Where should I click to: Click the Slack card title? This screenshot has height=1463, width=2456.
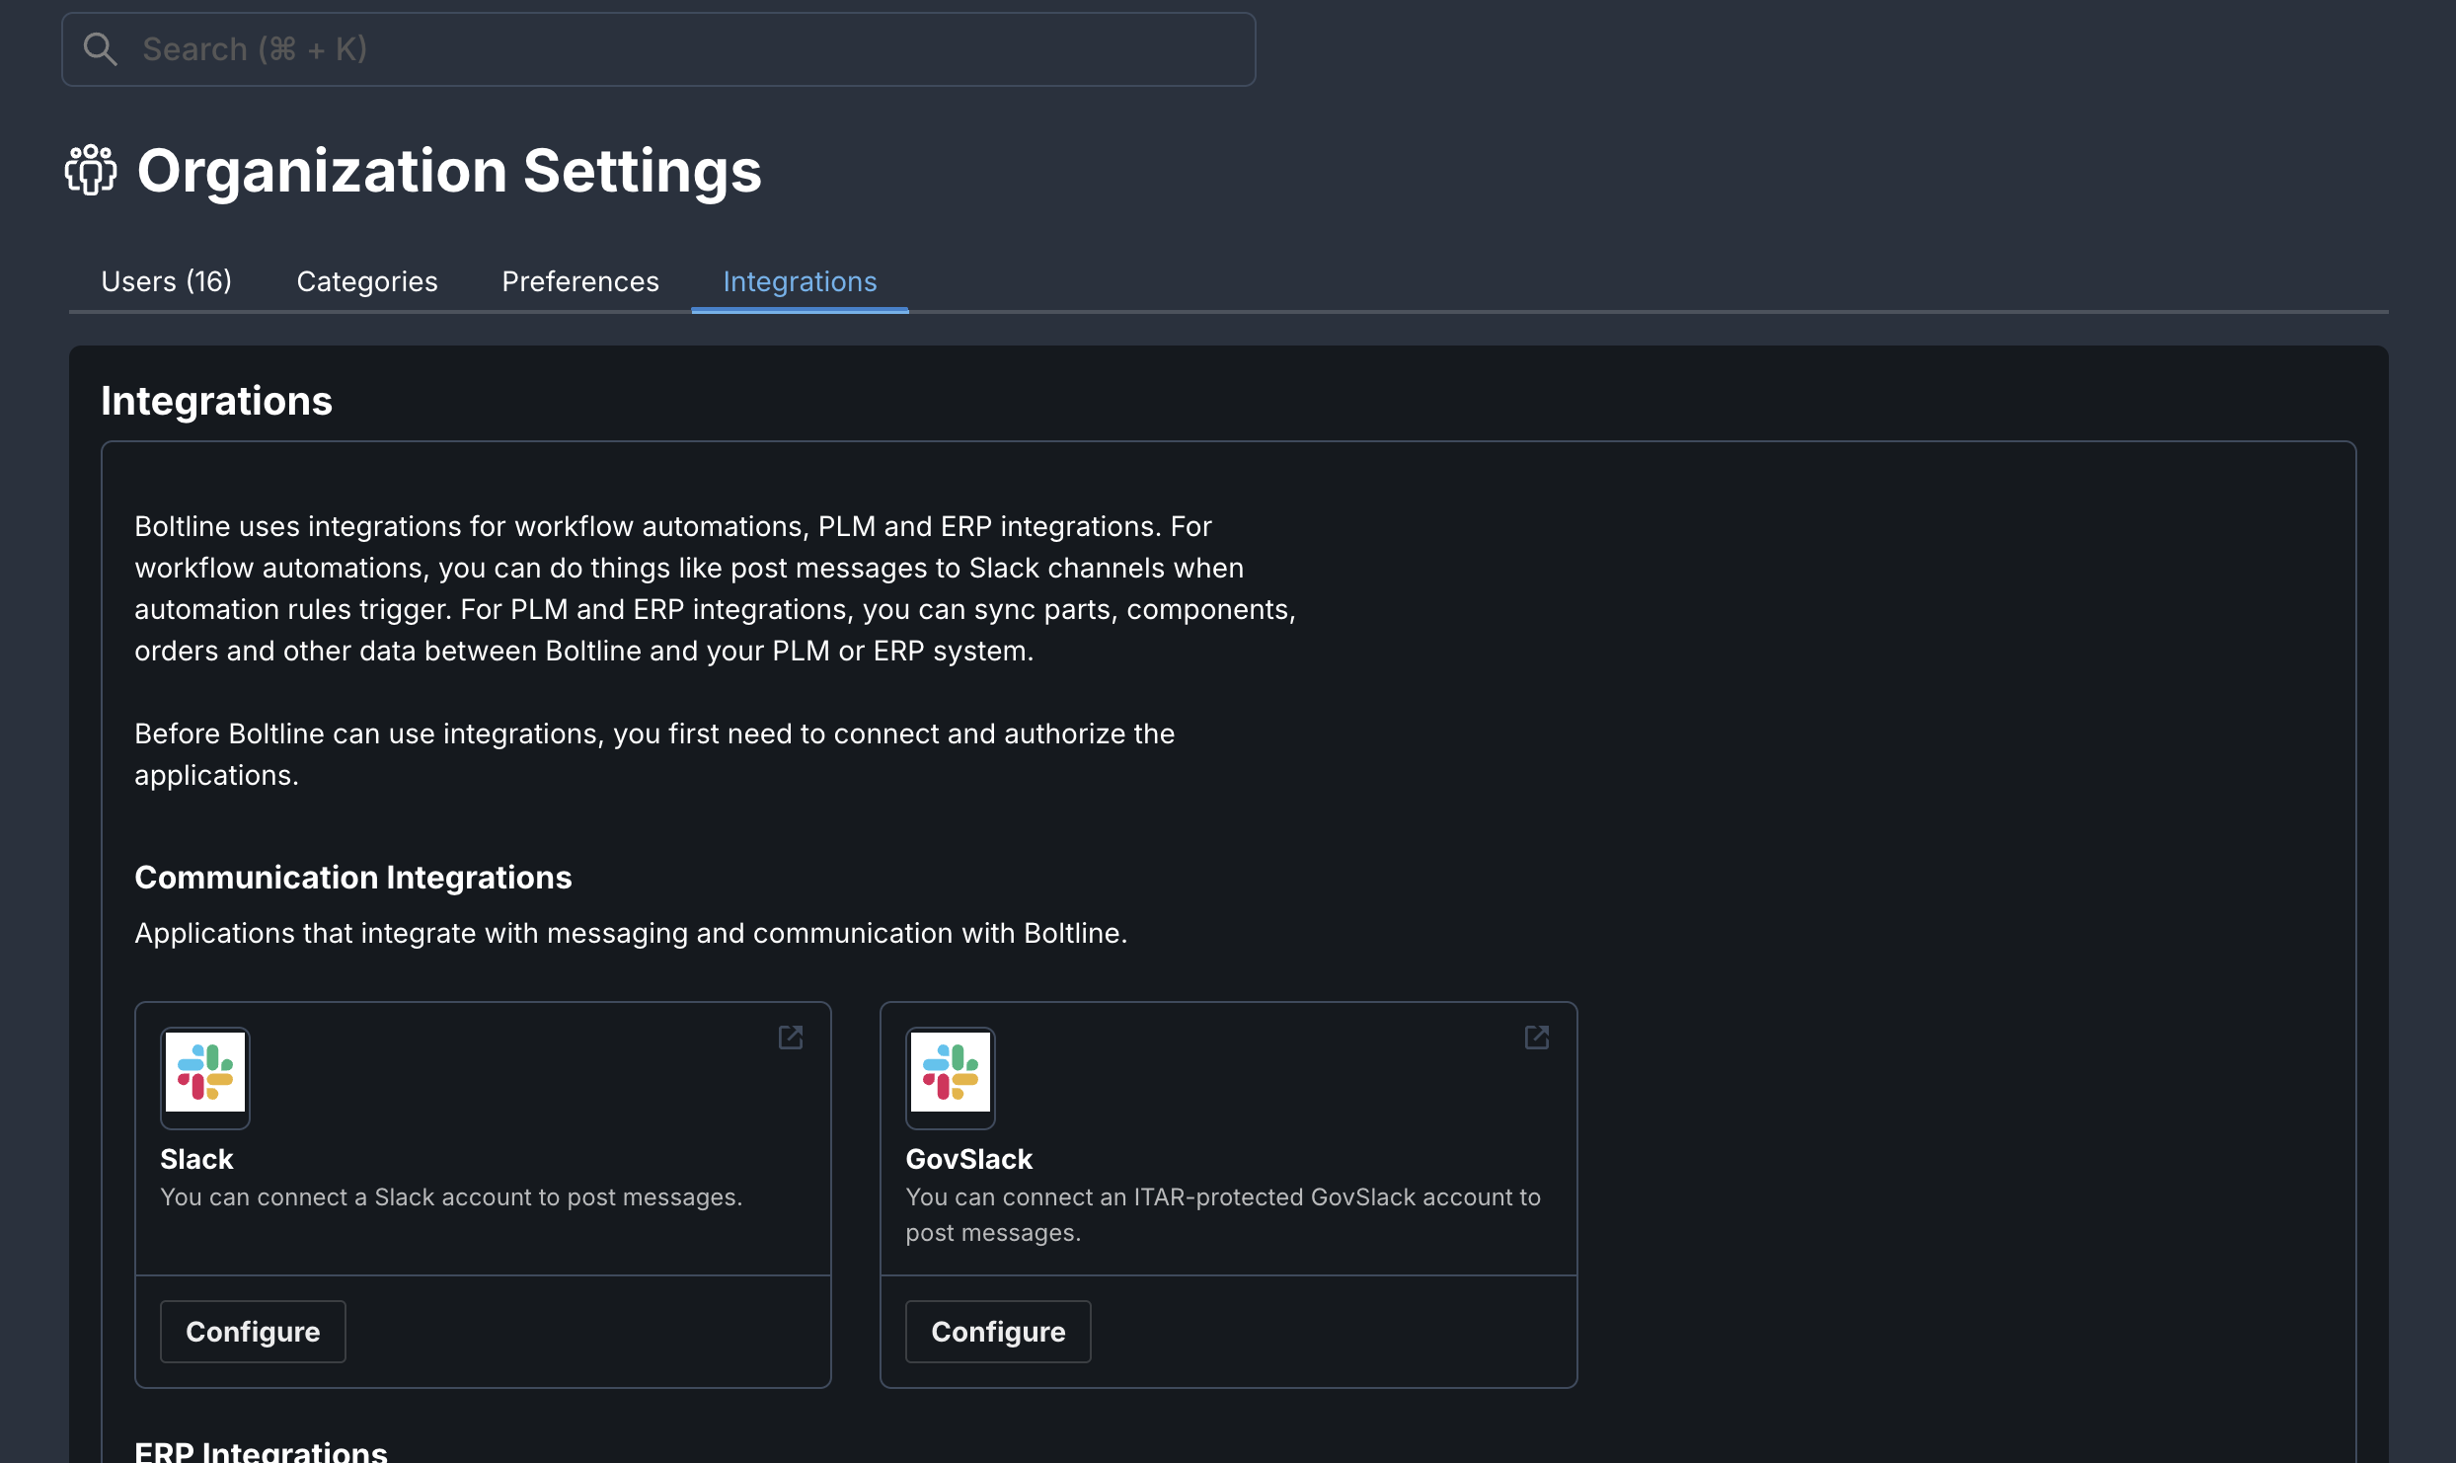click(195, 1158)
